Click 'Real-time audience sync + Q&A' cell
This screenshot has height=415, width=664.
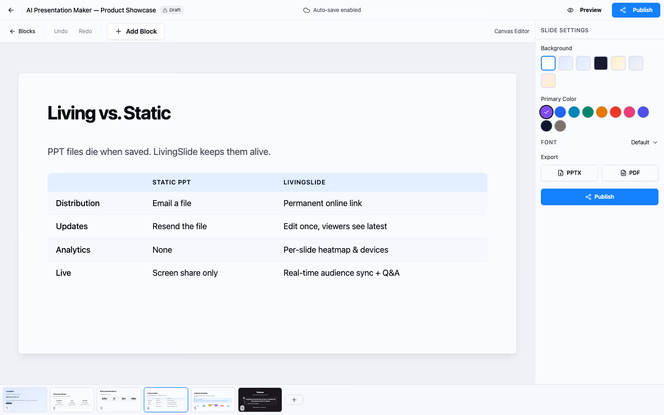coord(342,273)
